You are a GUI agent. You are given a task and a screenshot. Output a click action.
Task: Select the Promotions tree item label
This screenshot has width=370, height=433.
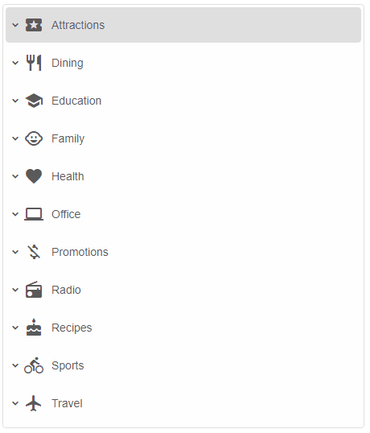coord(80,252)
